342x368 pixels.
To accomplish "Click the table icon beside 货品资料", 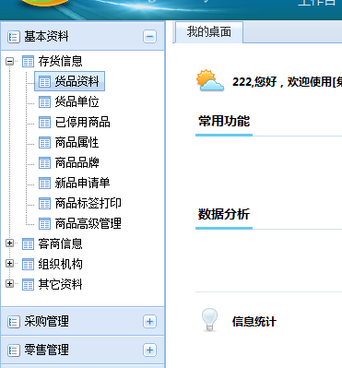I will coord(44,82).
